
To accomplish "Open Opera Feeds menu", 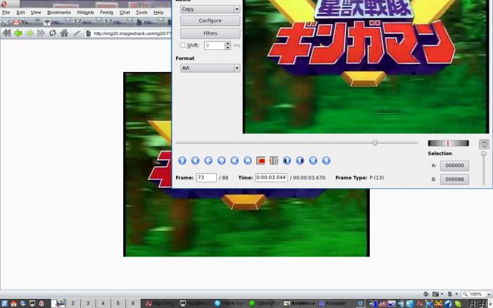I will click(106, 13).
